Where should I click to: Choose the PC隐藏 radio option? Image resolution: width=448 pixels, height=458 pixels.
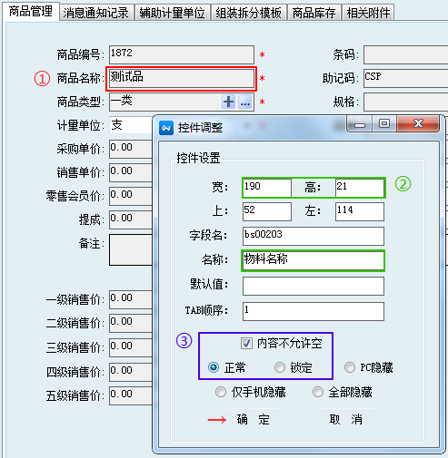[350, 367]
